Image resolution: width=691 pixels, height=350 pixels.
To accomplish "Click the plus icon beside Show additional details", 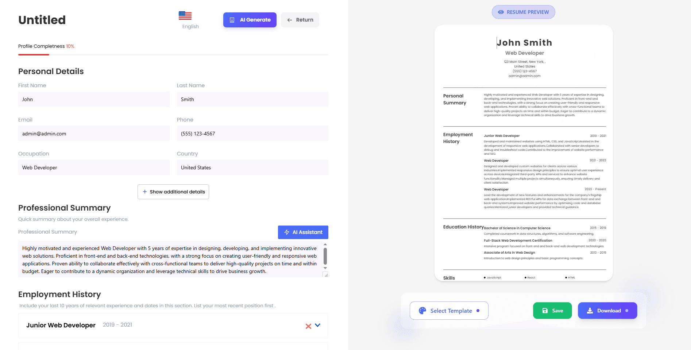I will (x=144, y=192).
